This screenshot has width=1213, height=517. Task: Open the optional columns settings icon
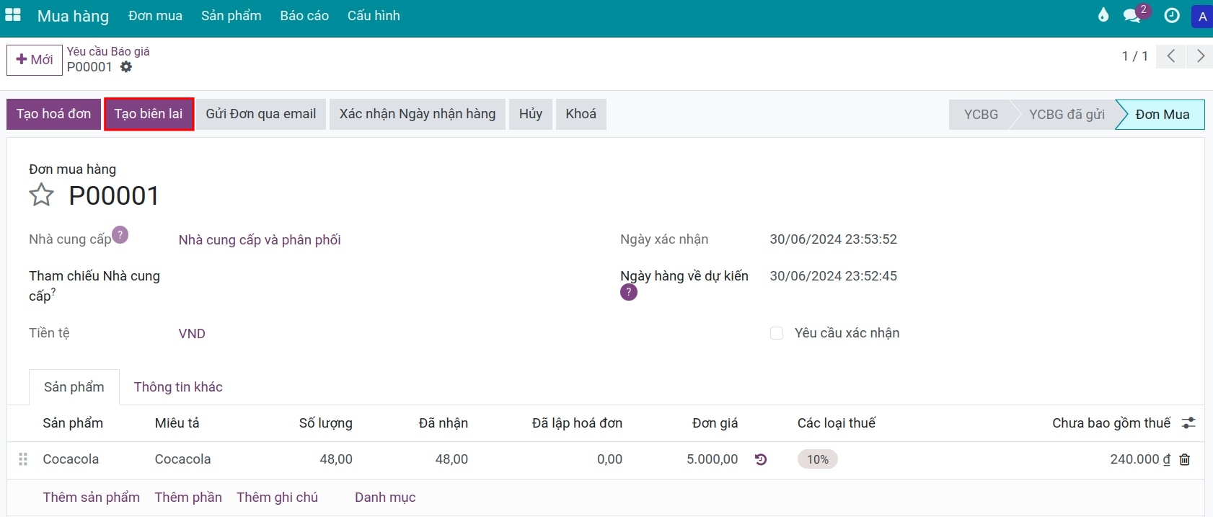[1188, 423]
